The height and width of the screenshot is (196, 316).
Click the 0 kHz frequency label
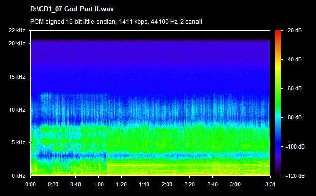18,176
